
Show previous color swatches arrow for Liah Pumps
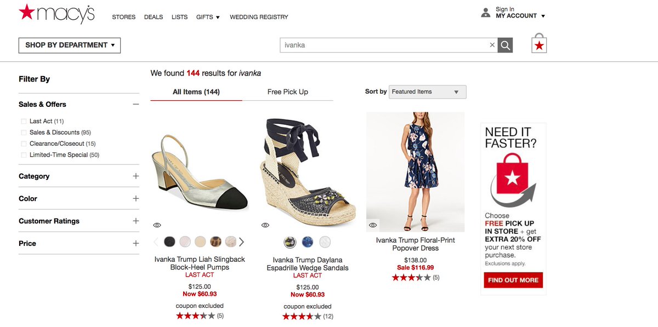[x=156, y=242]
